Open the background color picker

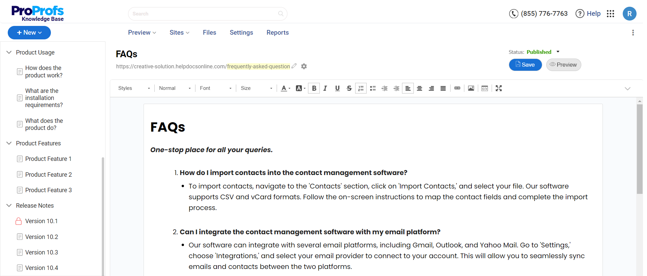pos(300,88)
